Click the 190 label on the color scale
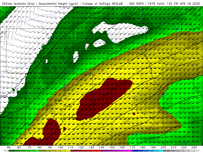Image resolution: width=203 pixels, height=152 pixels. [153, 147]
